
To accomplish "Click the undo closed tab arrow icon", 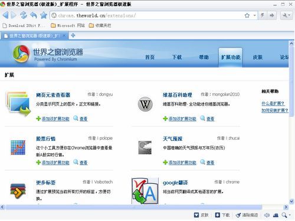I will pos(34,15).
